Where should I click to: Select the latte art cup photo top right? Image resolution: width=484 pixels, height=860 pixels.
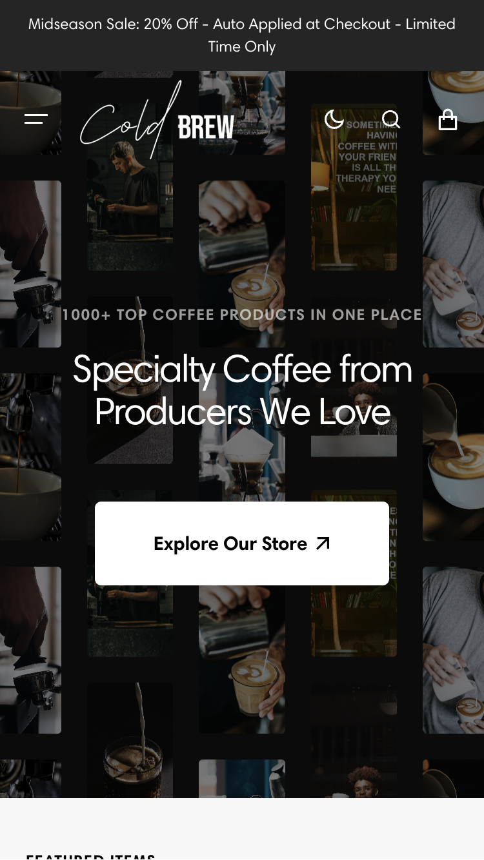tap(453, 113)
